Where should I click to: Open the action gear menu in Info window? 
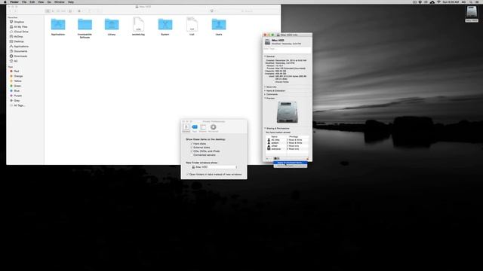click(x=276, y=159)
